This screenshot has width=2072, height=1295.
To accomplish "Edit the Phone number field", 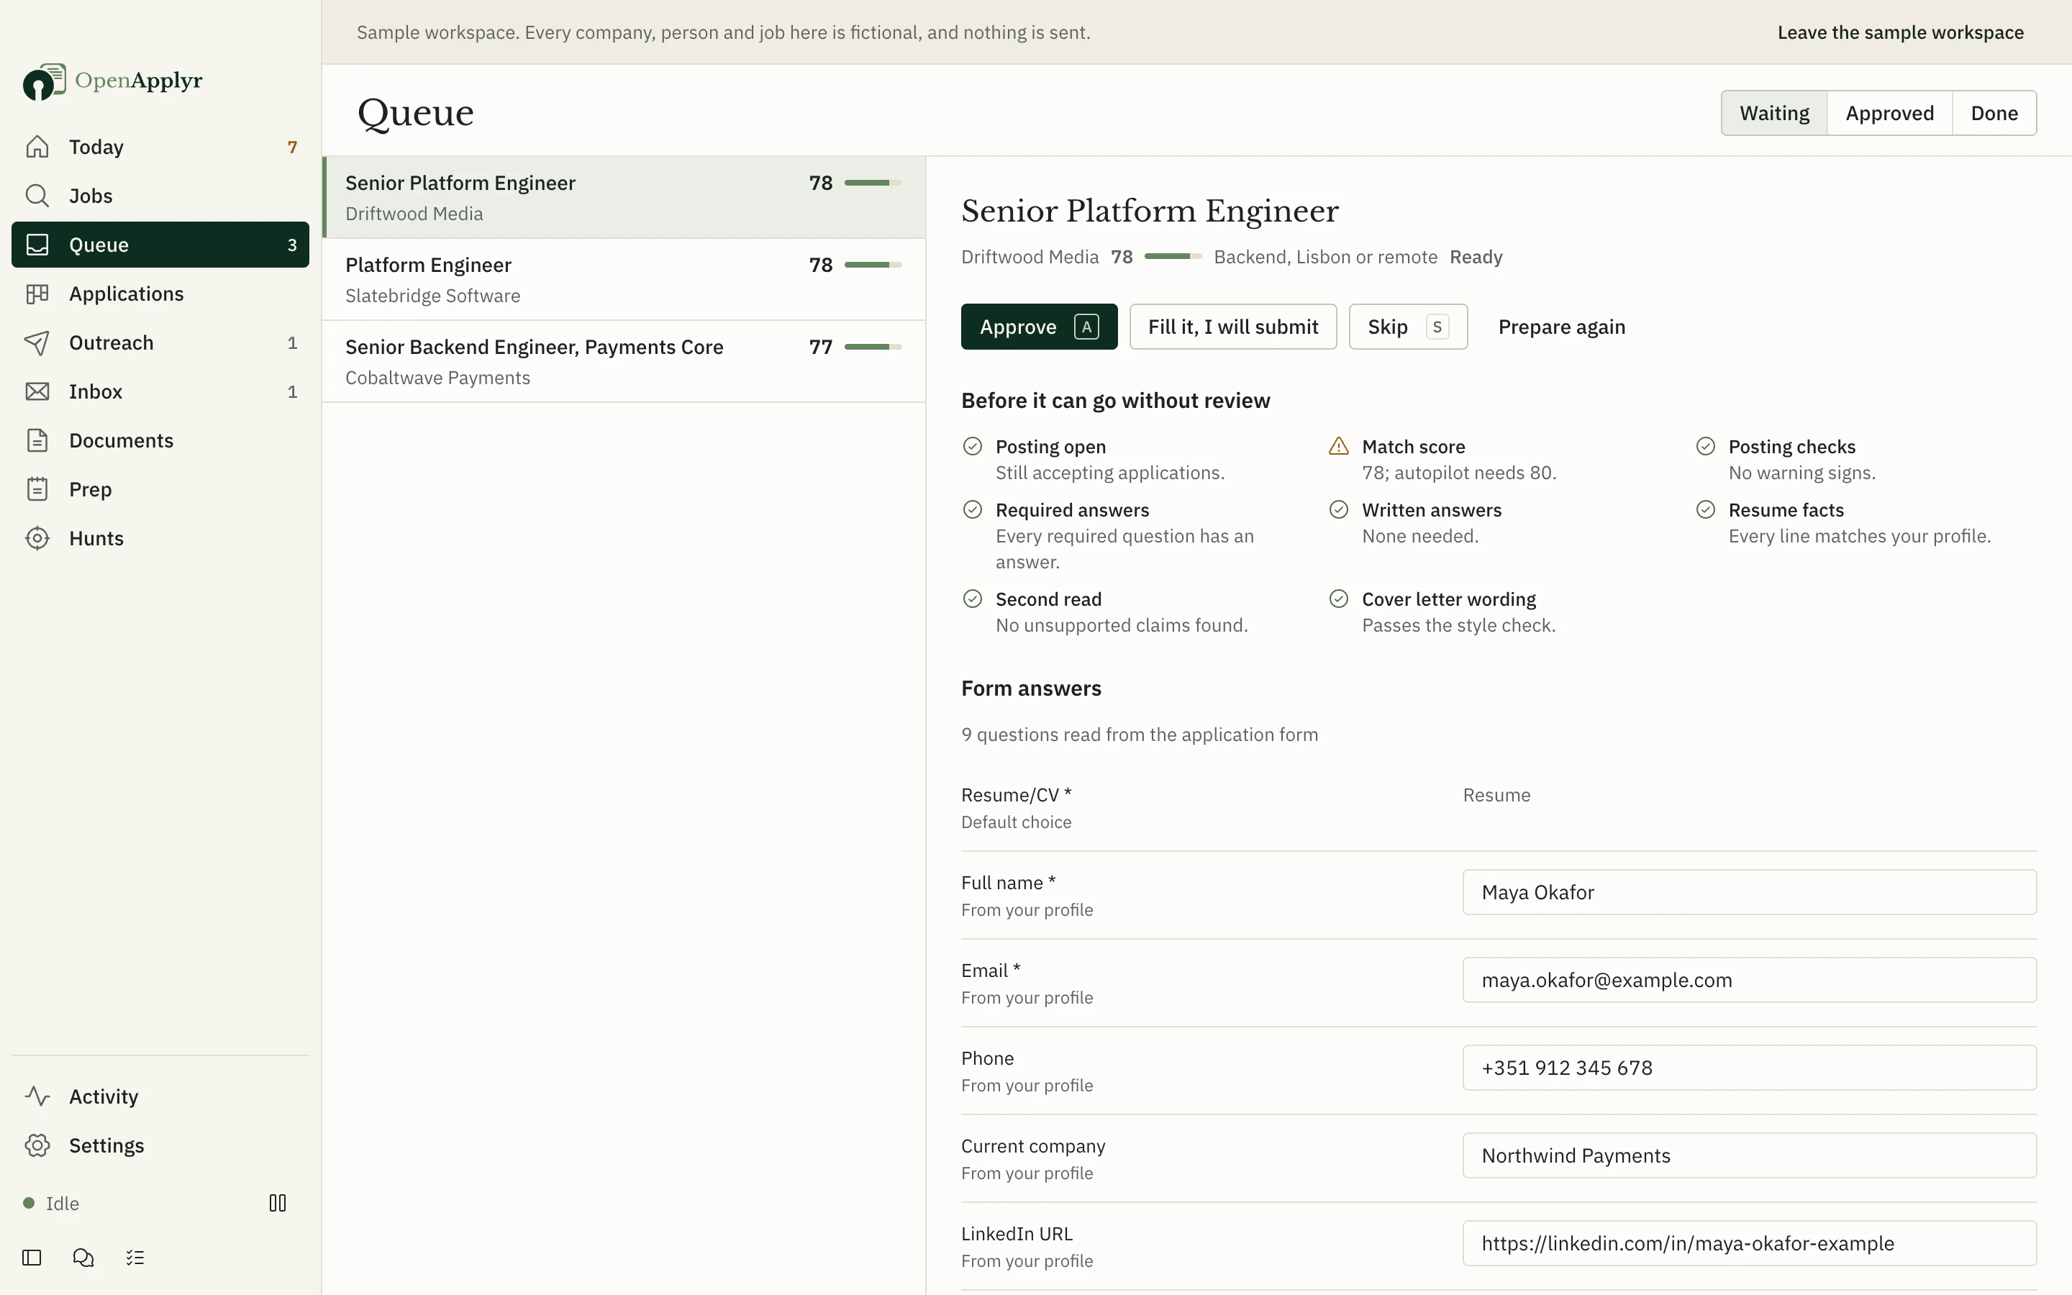I will pyautogui.click(x=1749, y=1068).
